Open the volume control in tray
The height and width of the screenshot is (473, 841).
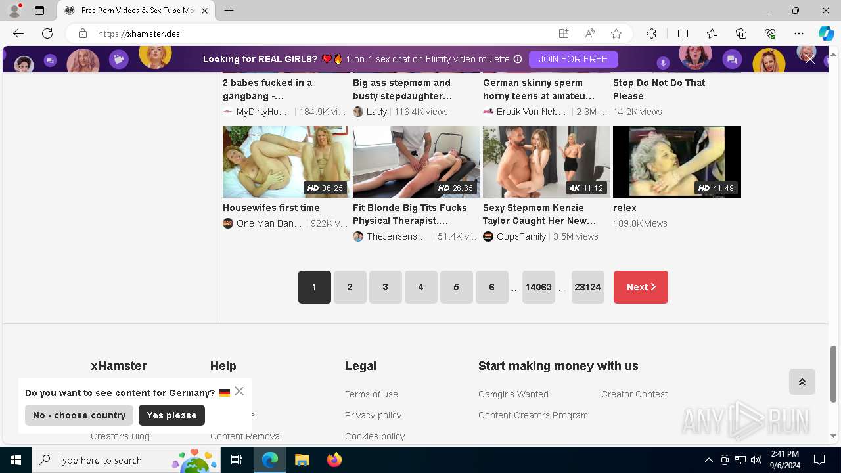click(756, 460)
